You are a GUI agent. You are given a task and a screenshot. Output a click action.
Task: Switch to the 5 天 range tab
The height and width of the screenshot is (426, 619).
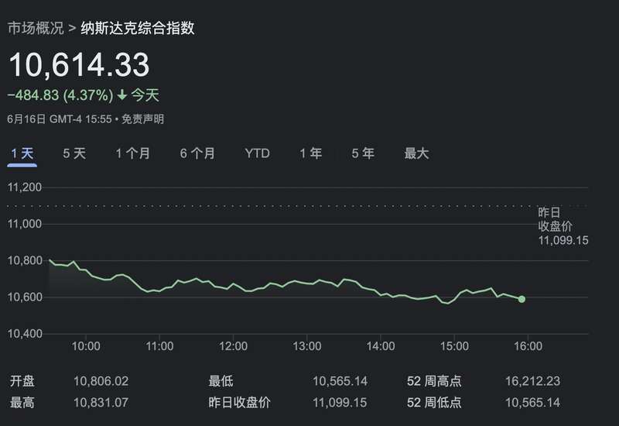pos(74,153)
